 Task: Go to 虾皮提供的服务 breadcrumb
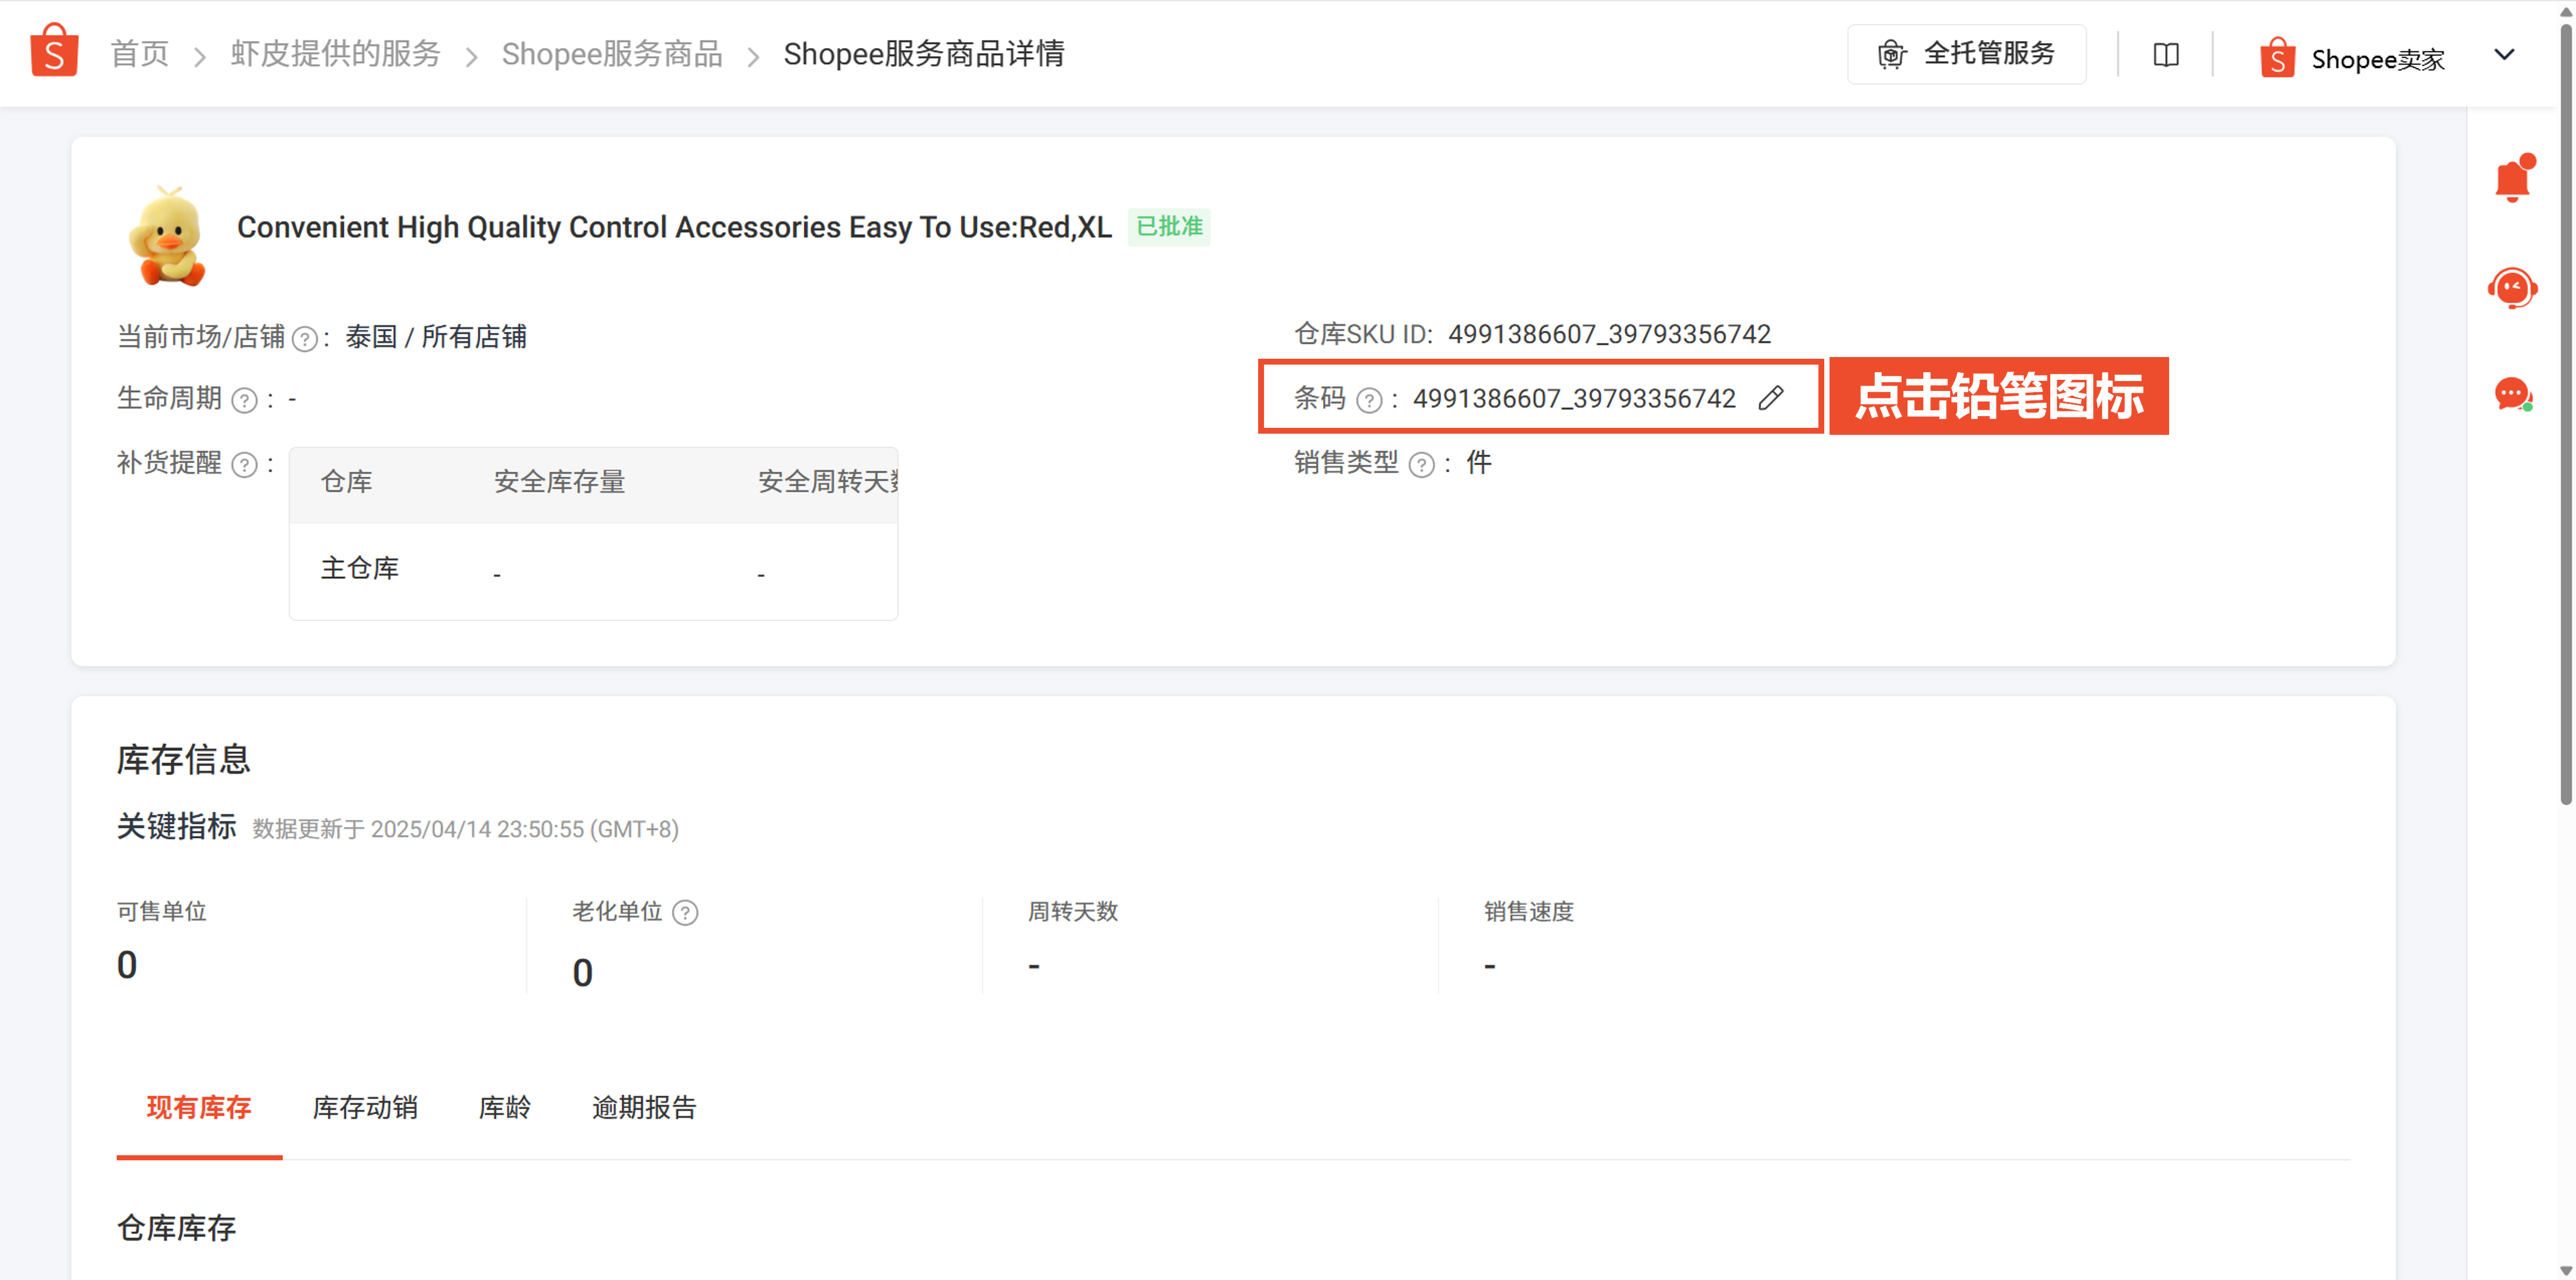click(x=335, y=54)
